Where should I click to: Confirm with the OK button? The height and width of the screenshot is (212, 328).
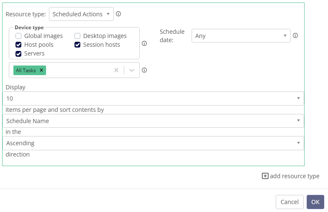click(x=315, y=202)
